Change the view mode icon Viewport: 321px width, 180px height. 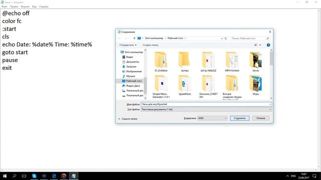coord(255,45)
